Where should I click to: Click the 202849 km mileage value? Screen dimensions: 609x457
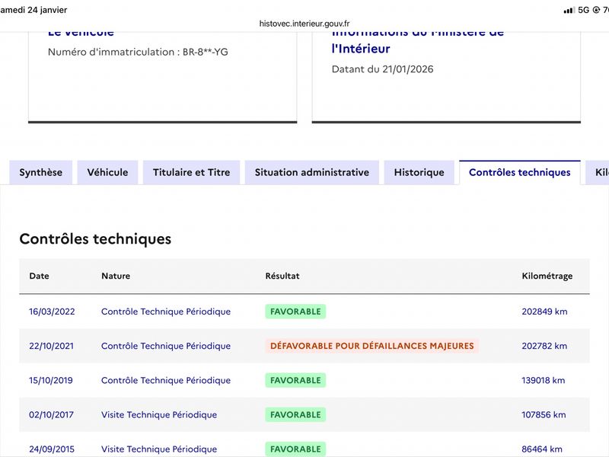pos(544,312)
